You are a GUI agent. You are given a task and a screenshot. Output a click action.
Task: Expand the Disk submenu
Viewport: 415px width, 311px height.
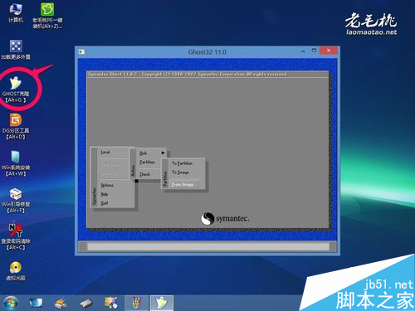152,153
